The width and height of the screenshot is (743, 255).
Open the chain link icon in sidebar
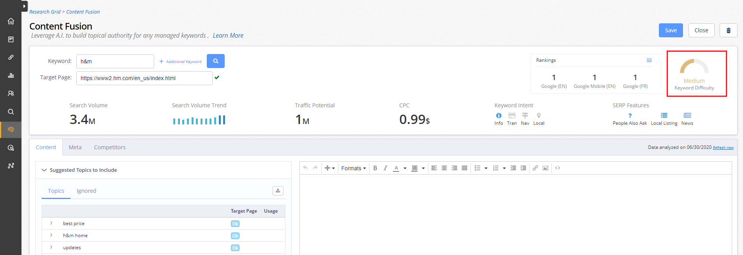pos(11,57)
